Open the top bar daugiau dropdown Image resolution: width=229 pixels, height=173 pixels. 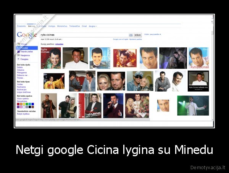click(93, 26)
